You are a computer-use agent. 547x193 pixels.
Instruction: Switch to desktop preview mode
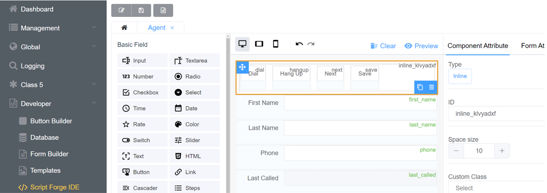[x=243, y=44]
